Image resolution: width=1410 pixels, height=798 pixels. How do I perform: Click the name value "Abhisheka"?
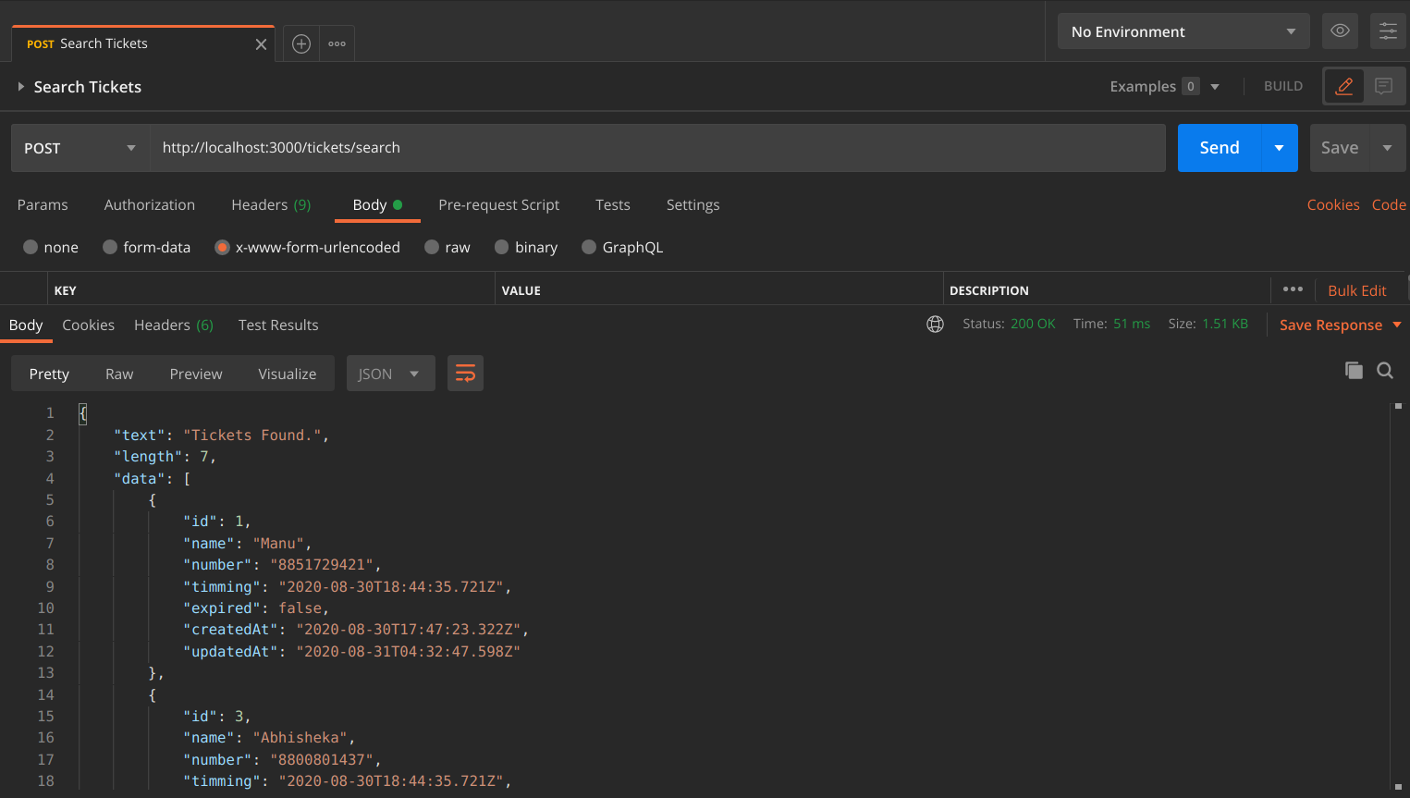300,738
